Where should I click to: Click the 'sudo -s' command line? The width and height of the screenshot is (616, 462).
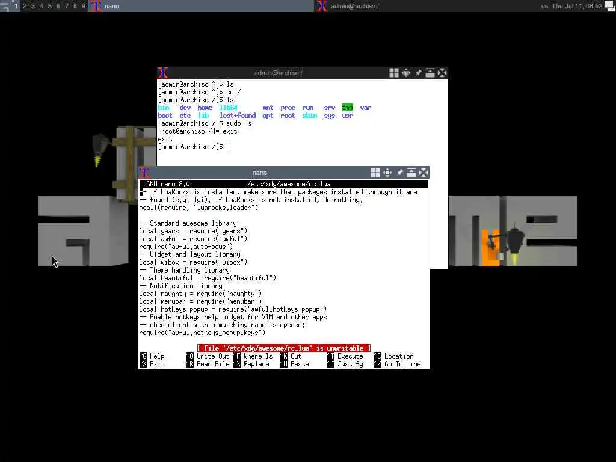point(205,123)
